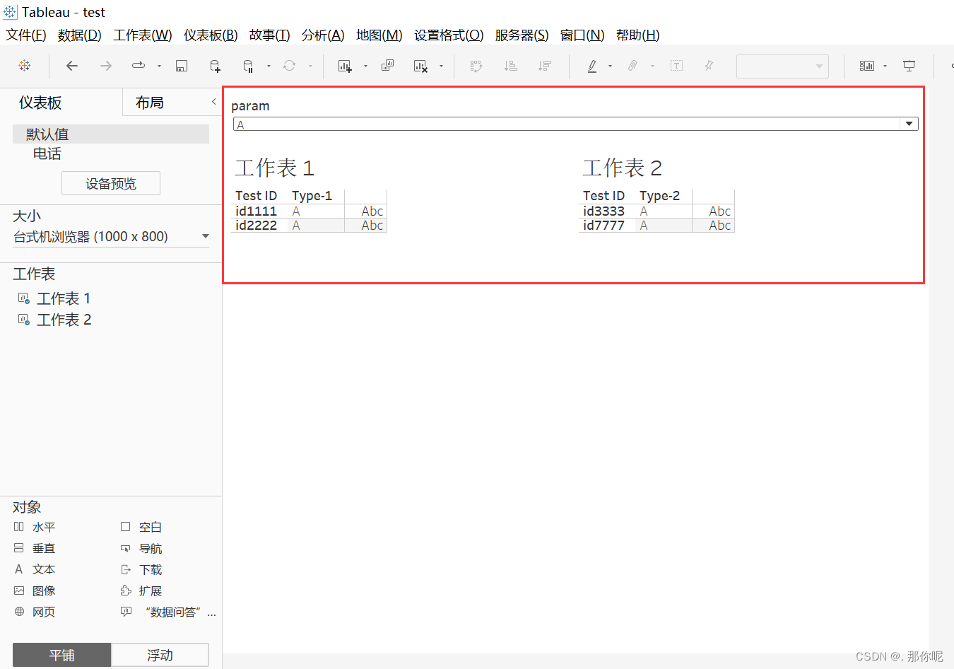This screenshot has width=954, height=669.
Task: Select the 网页 object
Action: [35, 612]
